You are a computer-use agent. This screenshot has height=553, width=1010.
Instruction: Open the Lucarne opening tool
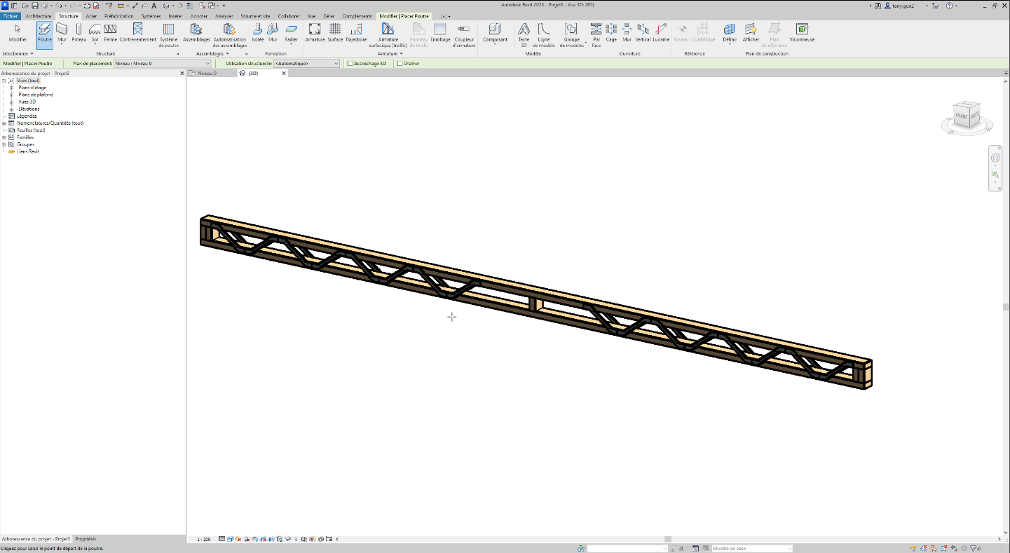[661, 32]
